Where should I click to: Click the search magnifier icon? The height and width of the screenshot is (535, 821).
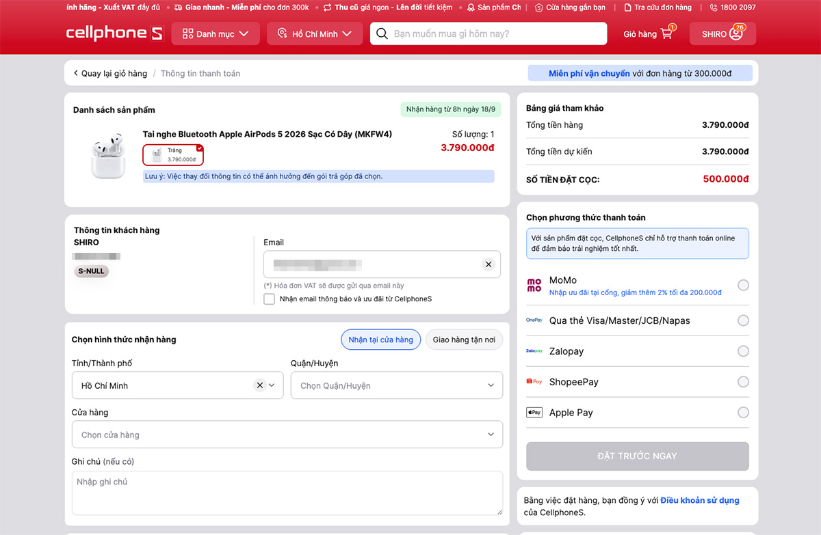point(382,33)
